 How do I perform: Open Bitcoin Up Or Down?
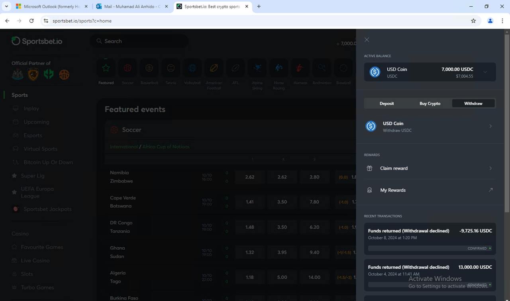48,162
